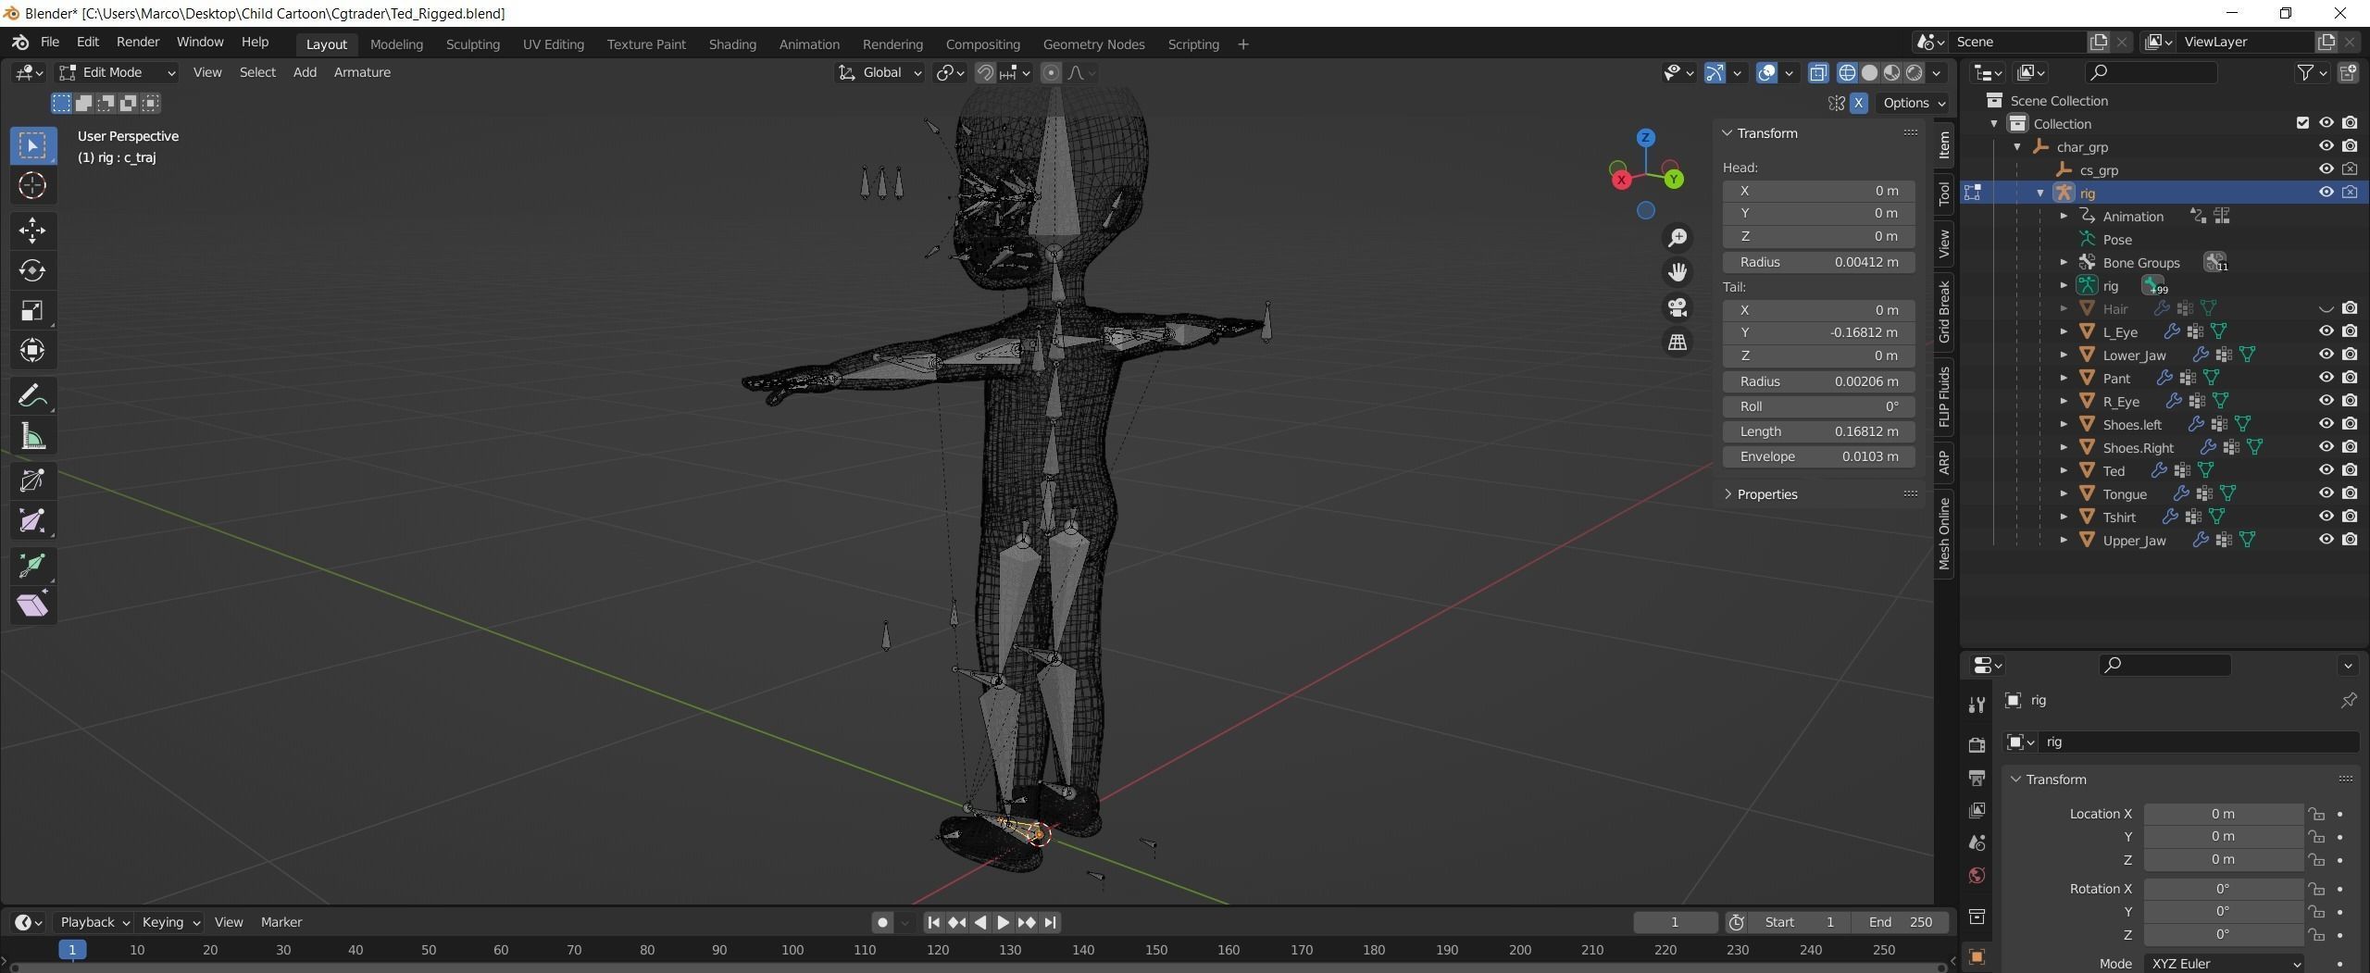This screenshot has width=2370, height=973.
Task: Play the animation forward
Action: click(1003, 923)
